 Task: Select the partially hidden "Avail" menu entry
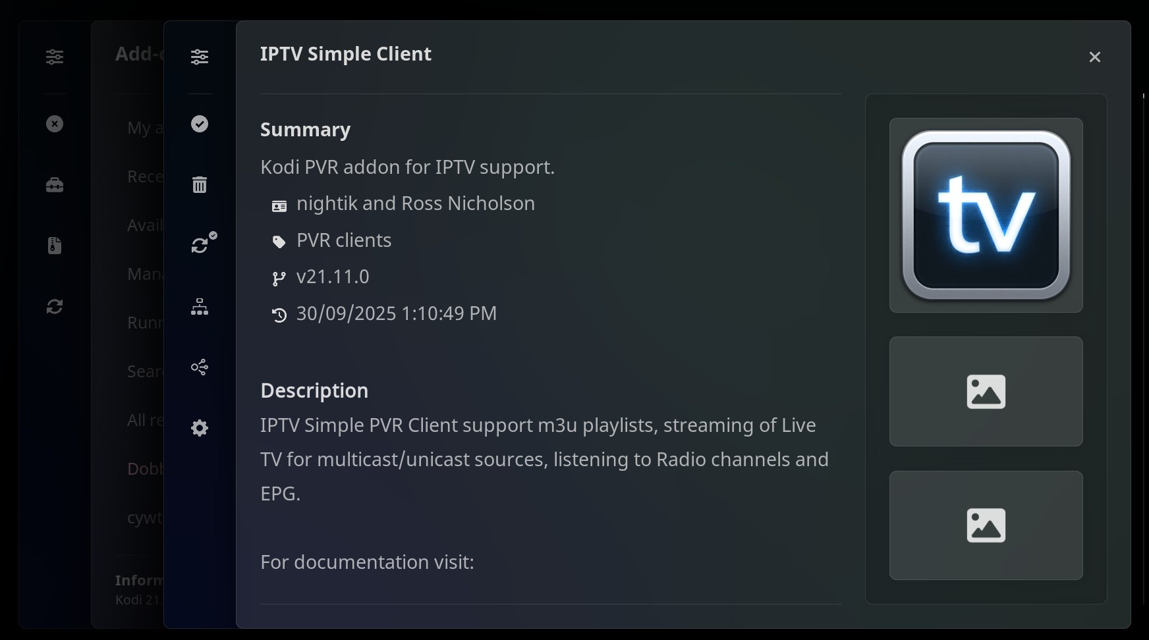tap(144, 225)
